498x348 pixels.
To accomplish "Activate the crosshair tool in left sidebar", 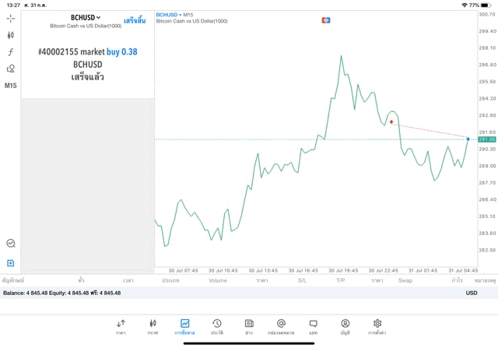I will pos(11,17).
